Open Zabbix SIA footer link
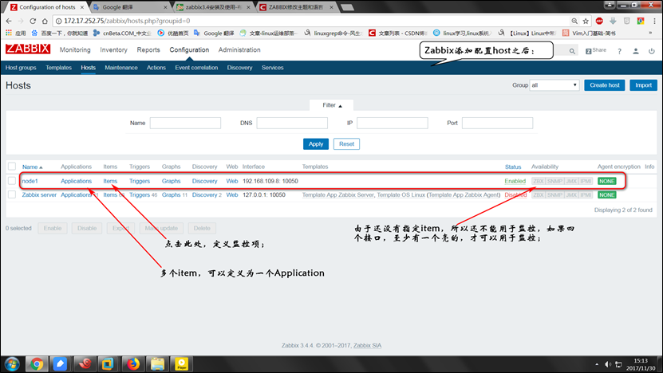Screen dimensions: 663x373 (x=368, y=346)
